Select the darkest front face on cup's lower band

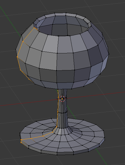[x=65, y=76]
